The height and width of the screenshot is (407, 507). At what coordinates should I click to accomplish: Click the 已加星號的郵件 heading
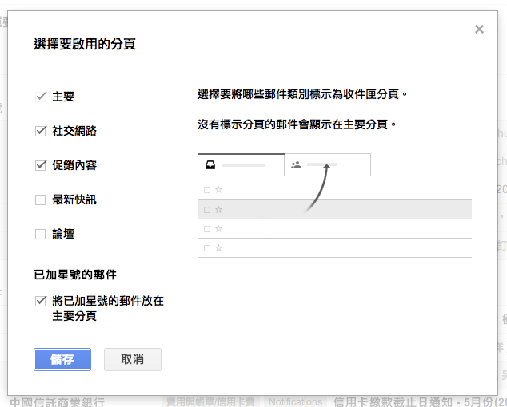pos(75,275)
